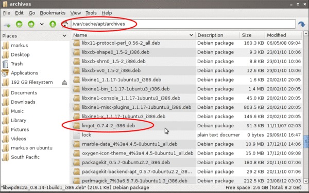This screenshot has width=309, height=193.
Task: Sort by the Modified column header
Action: coord(283,35)
